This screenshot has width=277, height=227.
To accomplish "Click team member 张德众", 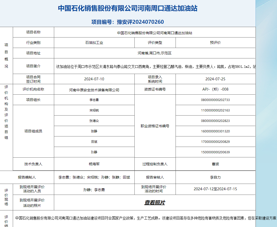I will [94, 121].
